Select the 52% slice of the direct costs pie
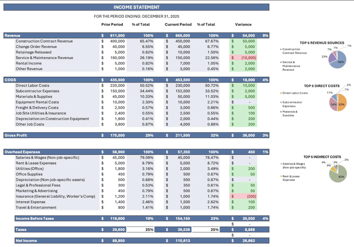Image resolution: width=354 pixels, height=247 pixels. (341, 105)
